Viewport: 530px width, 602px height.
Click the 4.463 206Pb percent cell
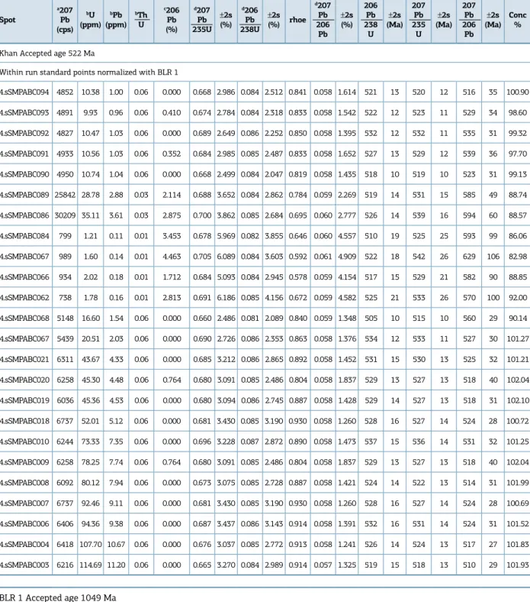172,257
